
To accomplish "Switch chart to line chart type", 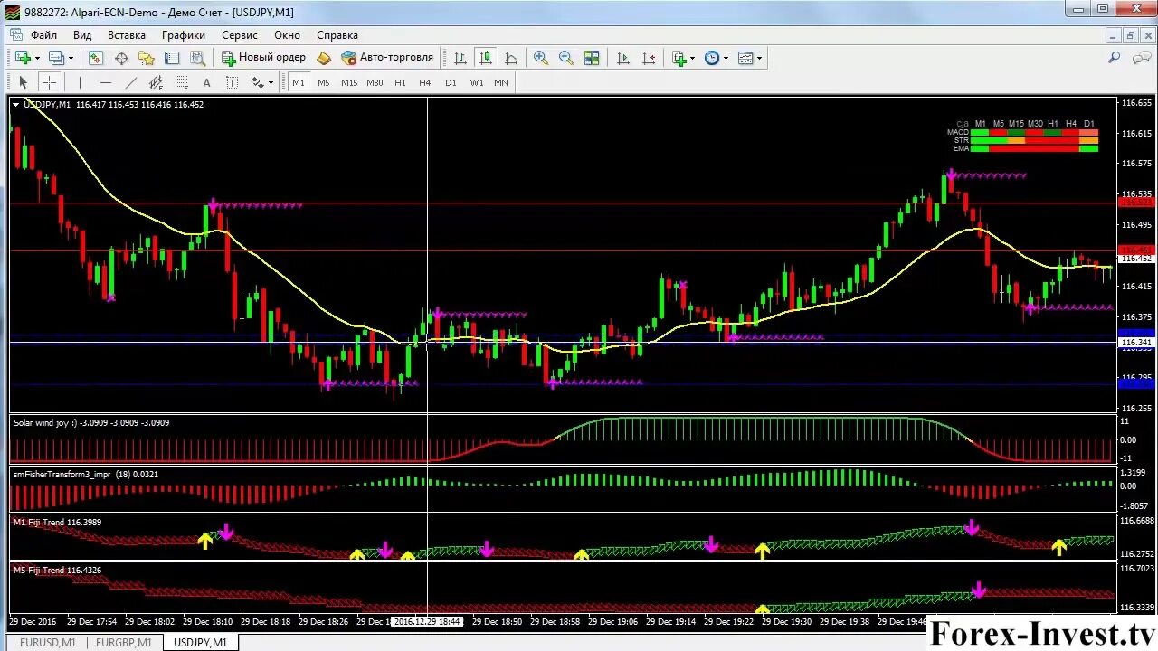I will tap(511, 58).
